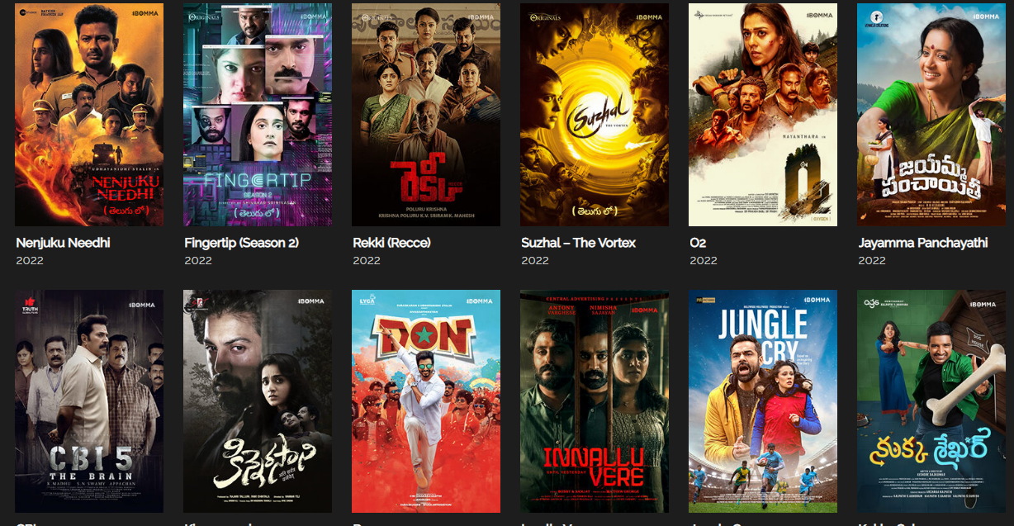
Task: Select the Fingertip Season 2 poster
Action: (x=258, y=115)
